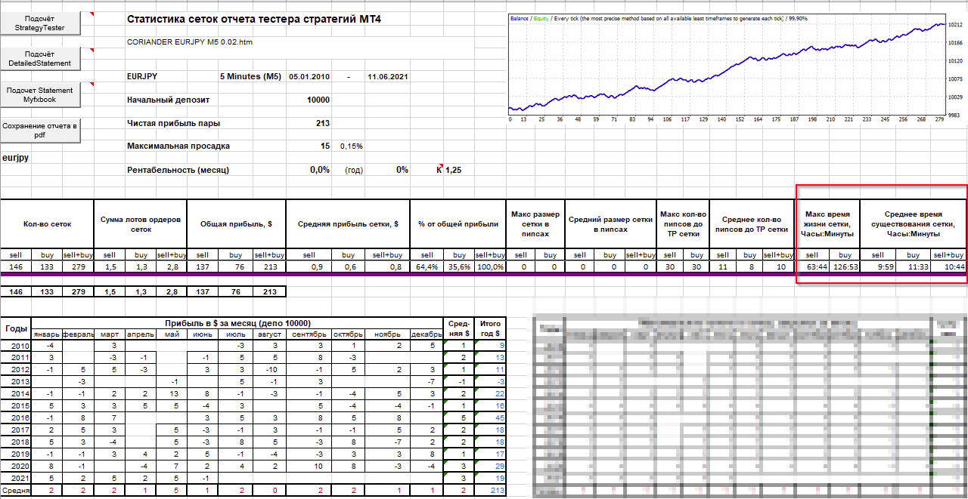968x499 pixels.
Task: Select the Макс кол-во пипсов до TP header
Action: (x=684, y=224)
